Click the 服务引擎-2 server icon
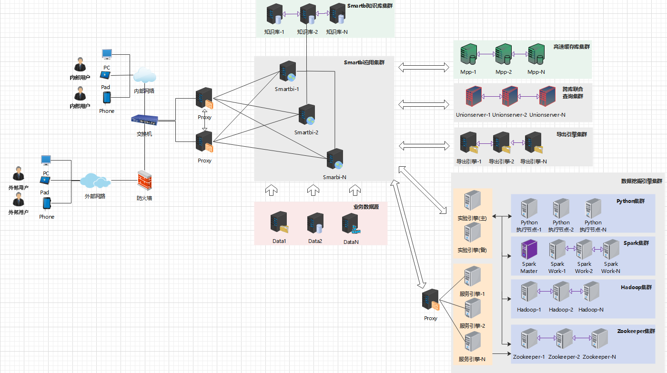Image resolution: width=667 pixels, height=373 pixels. 472,309
